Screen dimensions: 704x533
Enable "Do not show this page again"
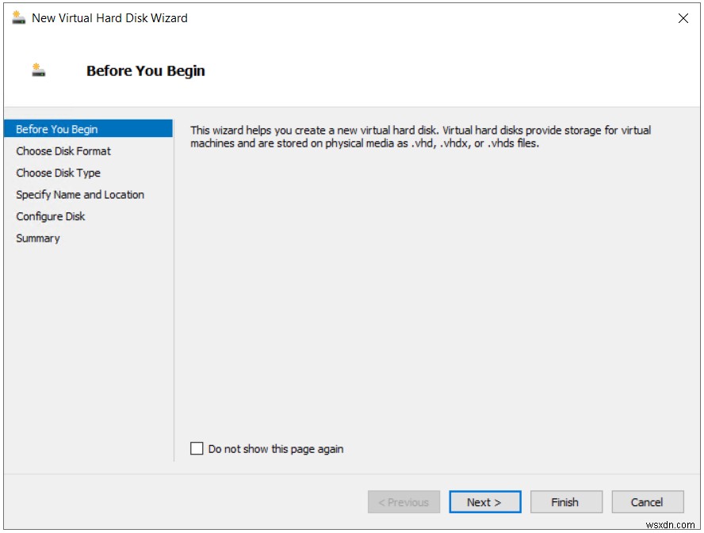coord(194,448)
